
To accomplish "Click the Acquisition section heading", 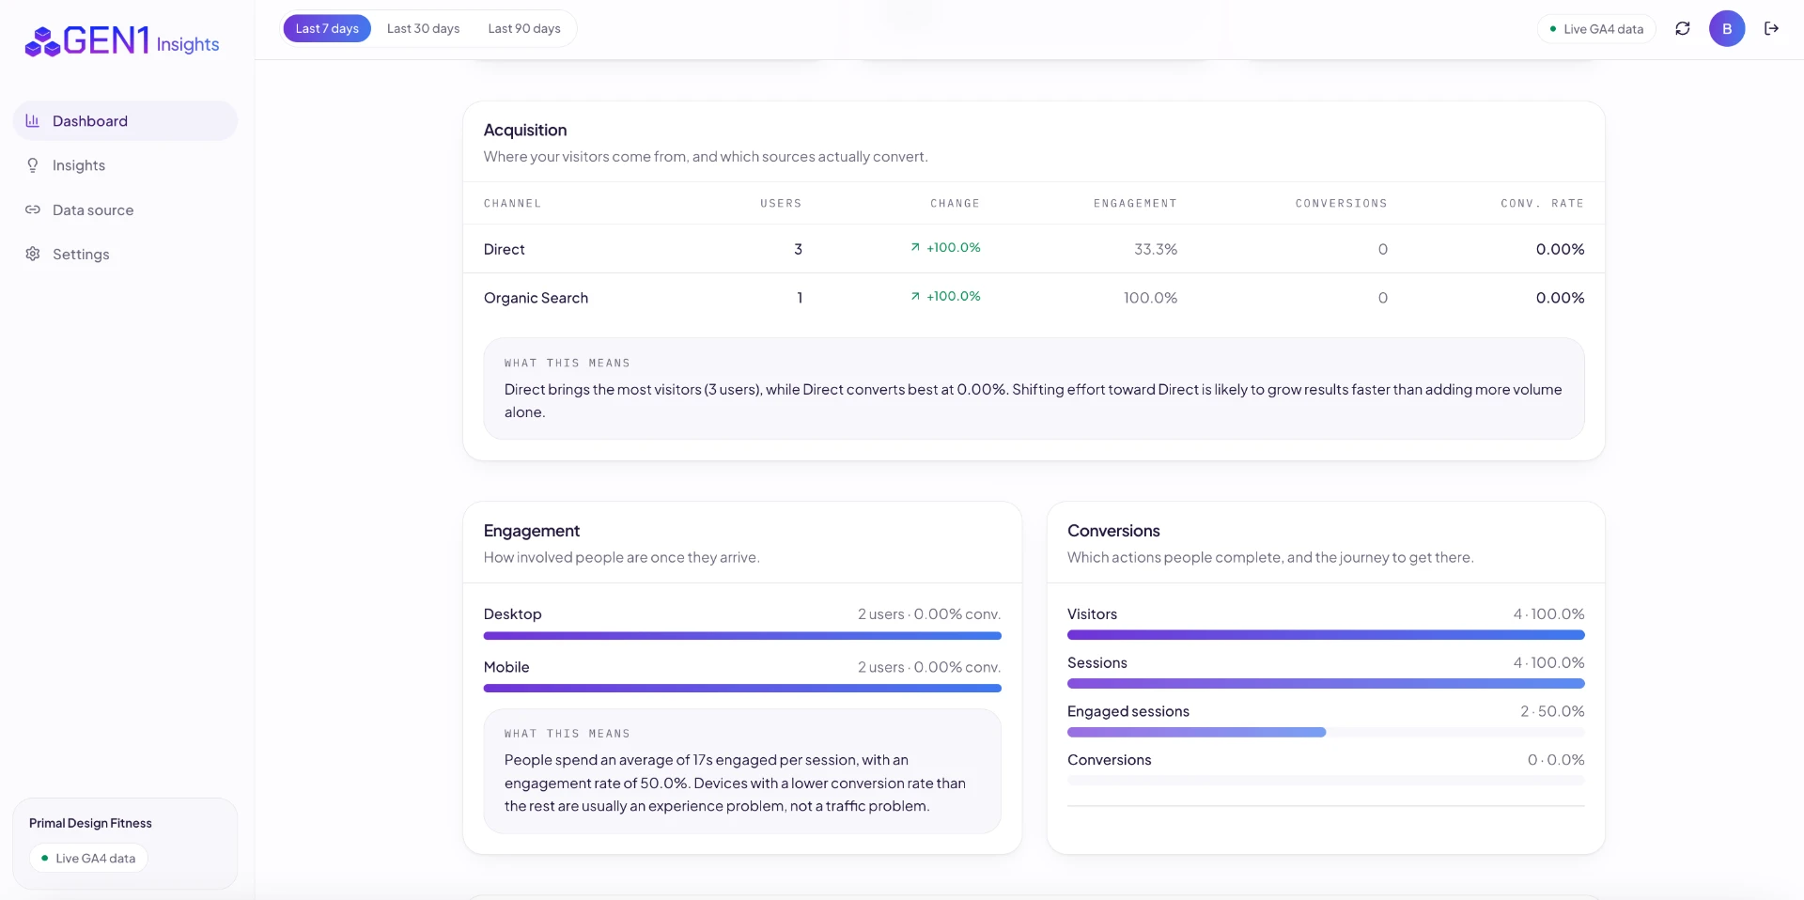I will (x=525, y=130).
